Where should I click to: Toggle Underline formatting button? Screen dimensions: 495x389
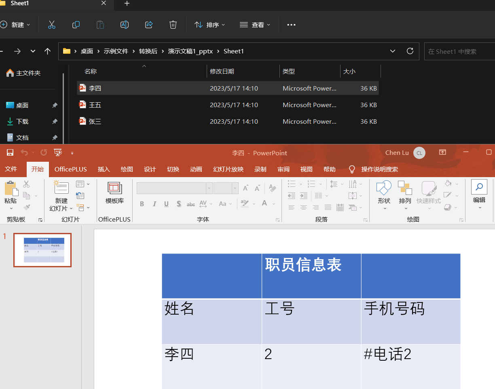click(x=166, y=204)
